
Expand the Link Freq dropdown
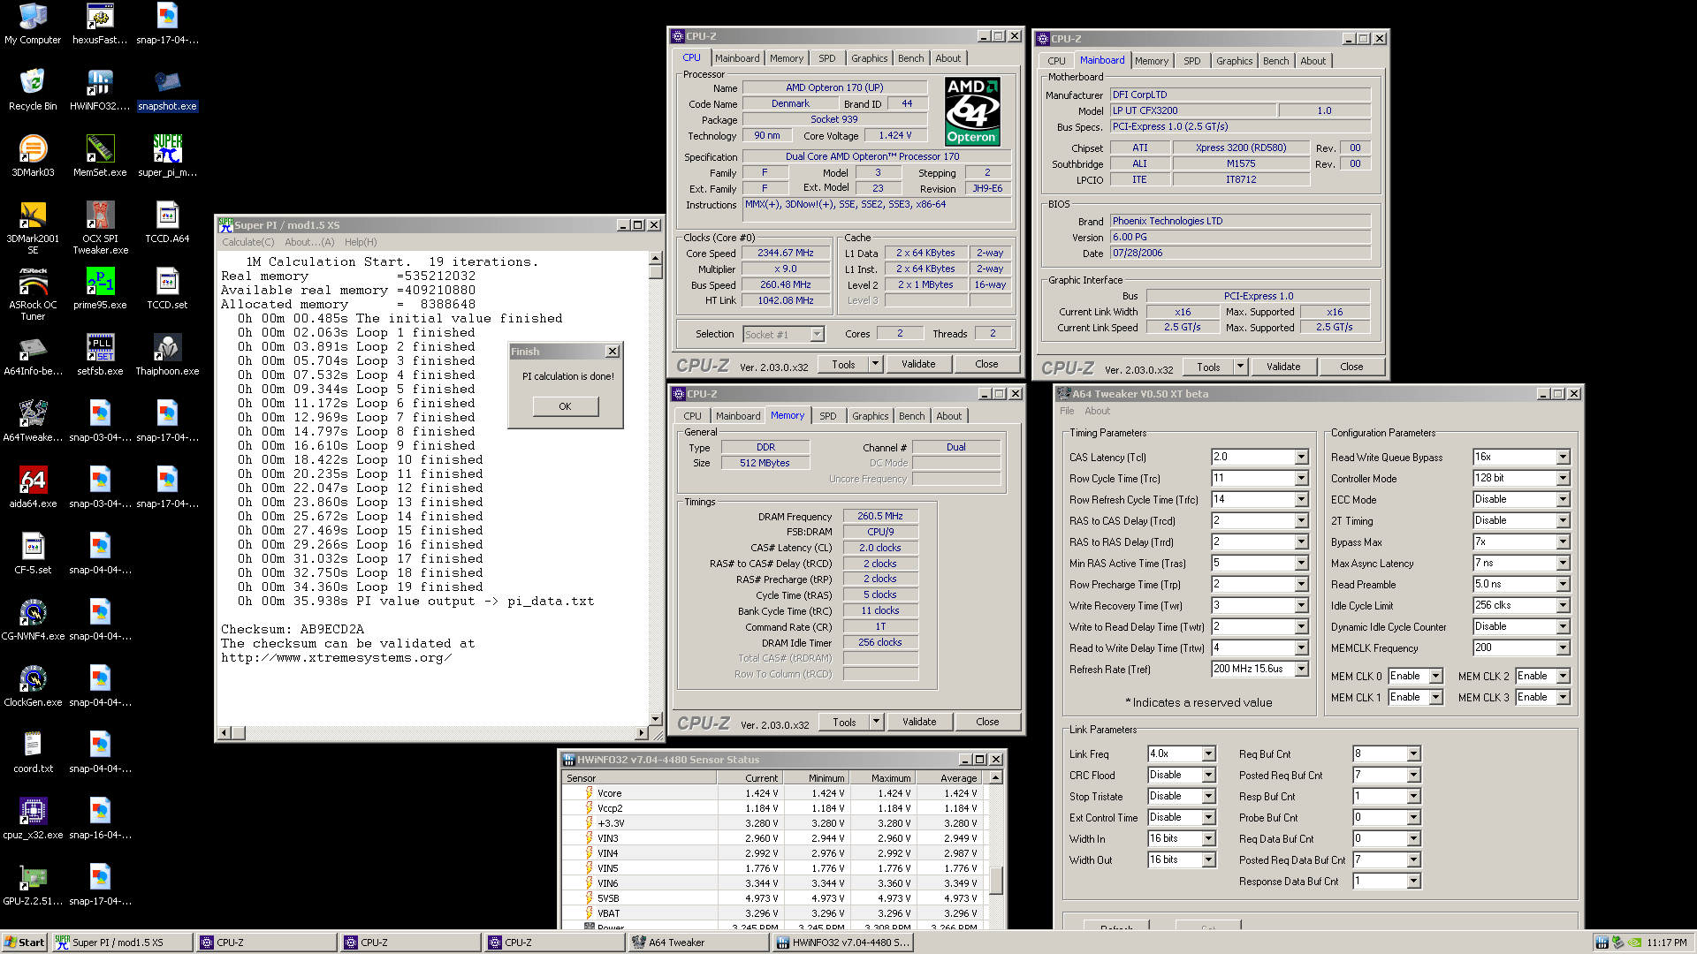[1208, 754]
